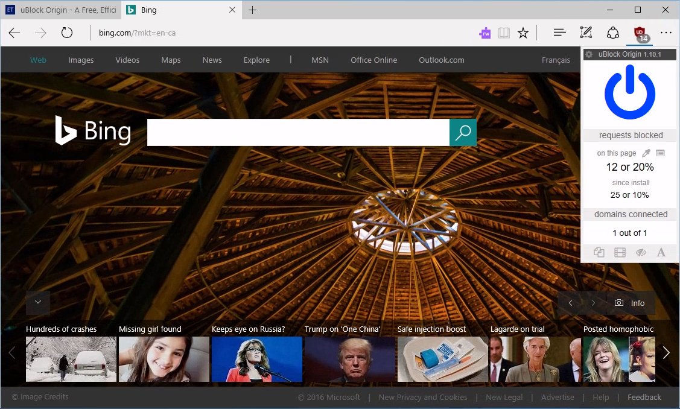Open News in Bing nav
Image resolution: width=680 pixels, height=409 pixels.
point(212,60)
